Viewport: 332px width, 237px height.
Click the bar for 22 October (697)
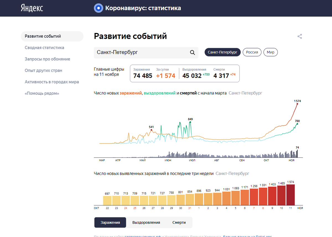tap(107, 200)
